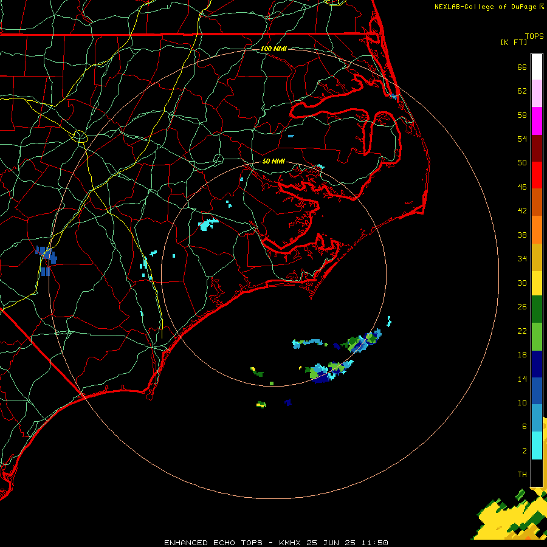
Task: Select the "14" legend value
Action: coord(522,379)
